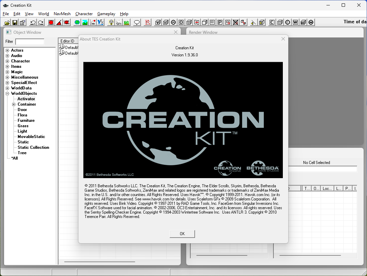The image size is (367, 276).
Task: Toggle the Snap to Grid icon
Action: point(51,22)
